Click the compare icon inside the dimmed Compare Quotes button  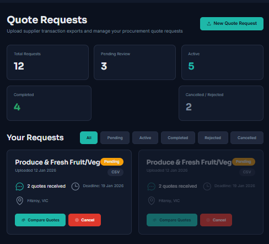[155, 220]
